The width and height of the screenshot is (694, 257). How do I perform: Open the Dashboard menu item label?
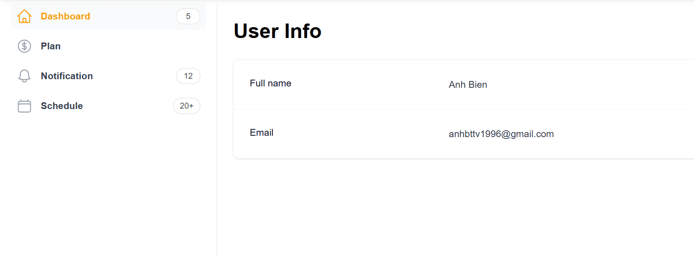[65, 16]
